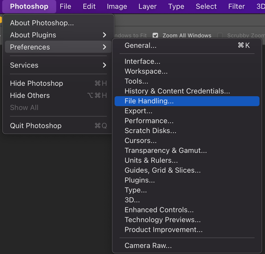Open Transparency & Gamut preferences
Screen dimensions: 265x254
(x=166, y=150)
